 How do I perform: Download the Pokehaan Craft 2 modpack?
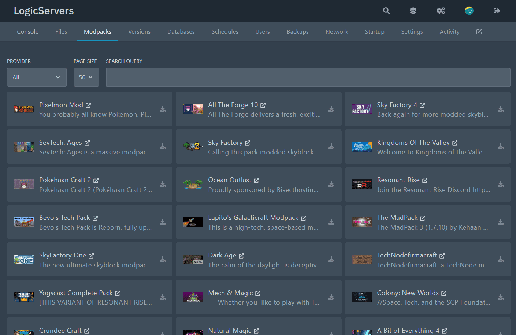point(163,184)
